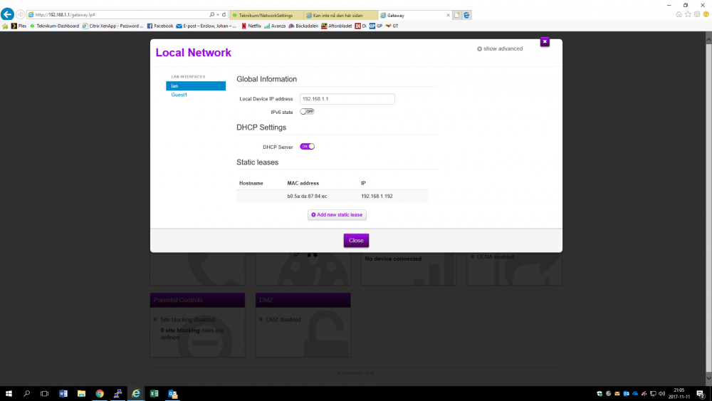Click MAC address b0:5a:da:87:84:ec cell
The width and height of the screenshot is (712, 401).
point(307,196)
